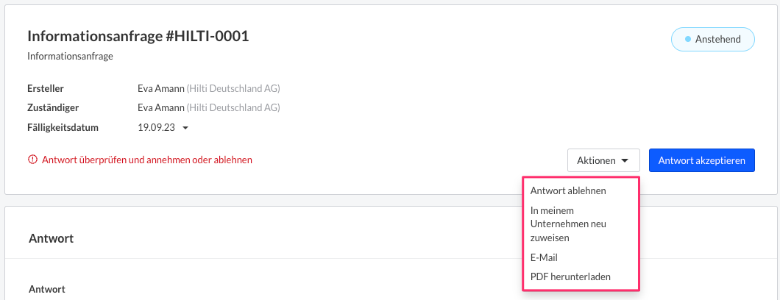Click the Fälligkeitsdatum field label

[x=63, y=128]
